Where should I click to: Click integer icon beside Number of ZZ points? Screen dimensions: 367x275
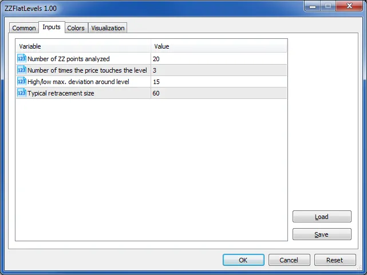click(x=22, y=58)
